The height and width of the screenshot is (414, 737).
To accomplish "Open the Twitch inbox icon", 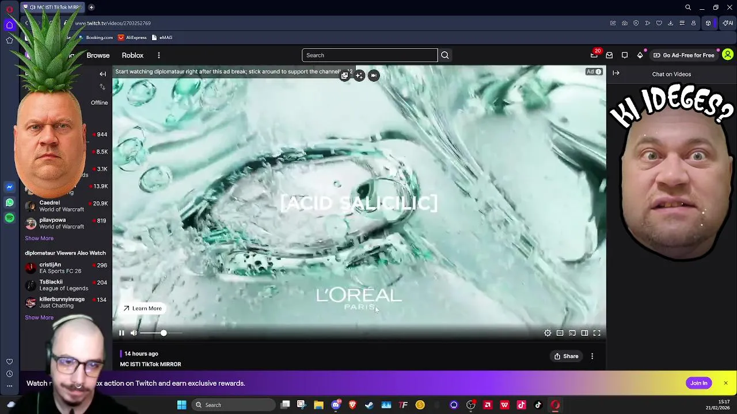I will (x=609, y=55).
